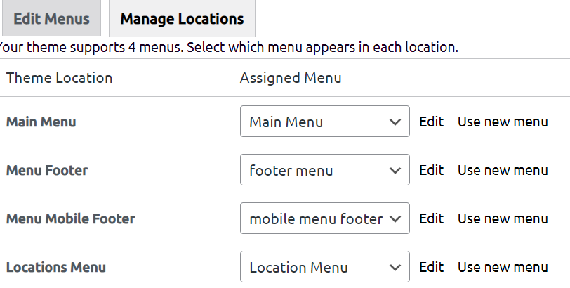570x288 pixels.
Task: Click the Theme Location column header
Action: pyautogui.click(x=59, y=78)
